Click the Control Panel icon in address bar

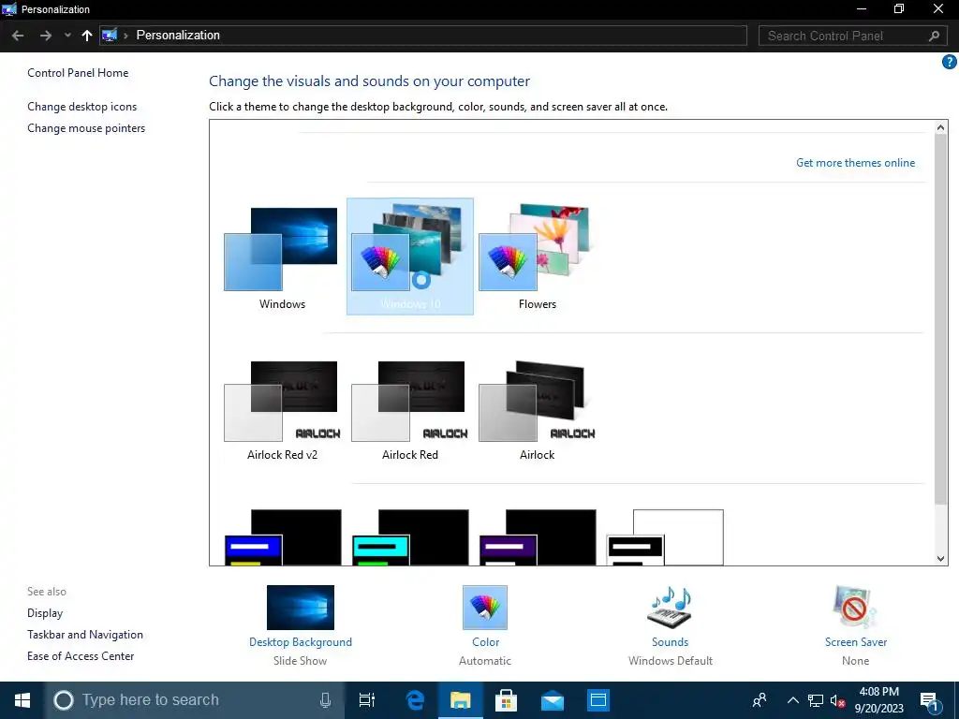[x=110, y=35]
